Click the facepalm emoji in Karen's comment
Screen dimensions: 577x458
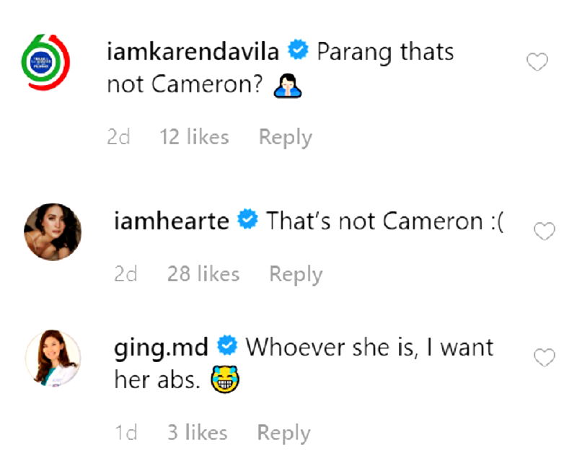point(288,85)
